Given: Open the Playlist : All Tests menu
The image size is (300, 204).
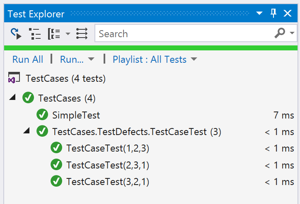Looking at the screenshot, I should click(155, 59).
